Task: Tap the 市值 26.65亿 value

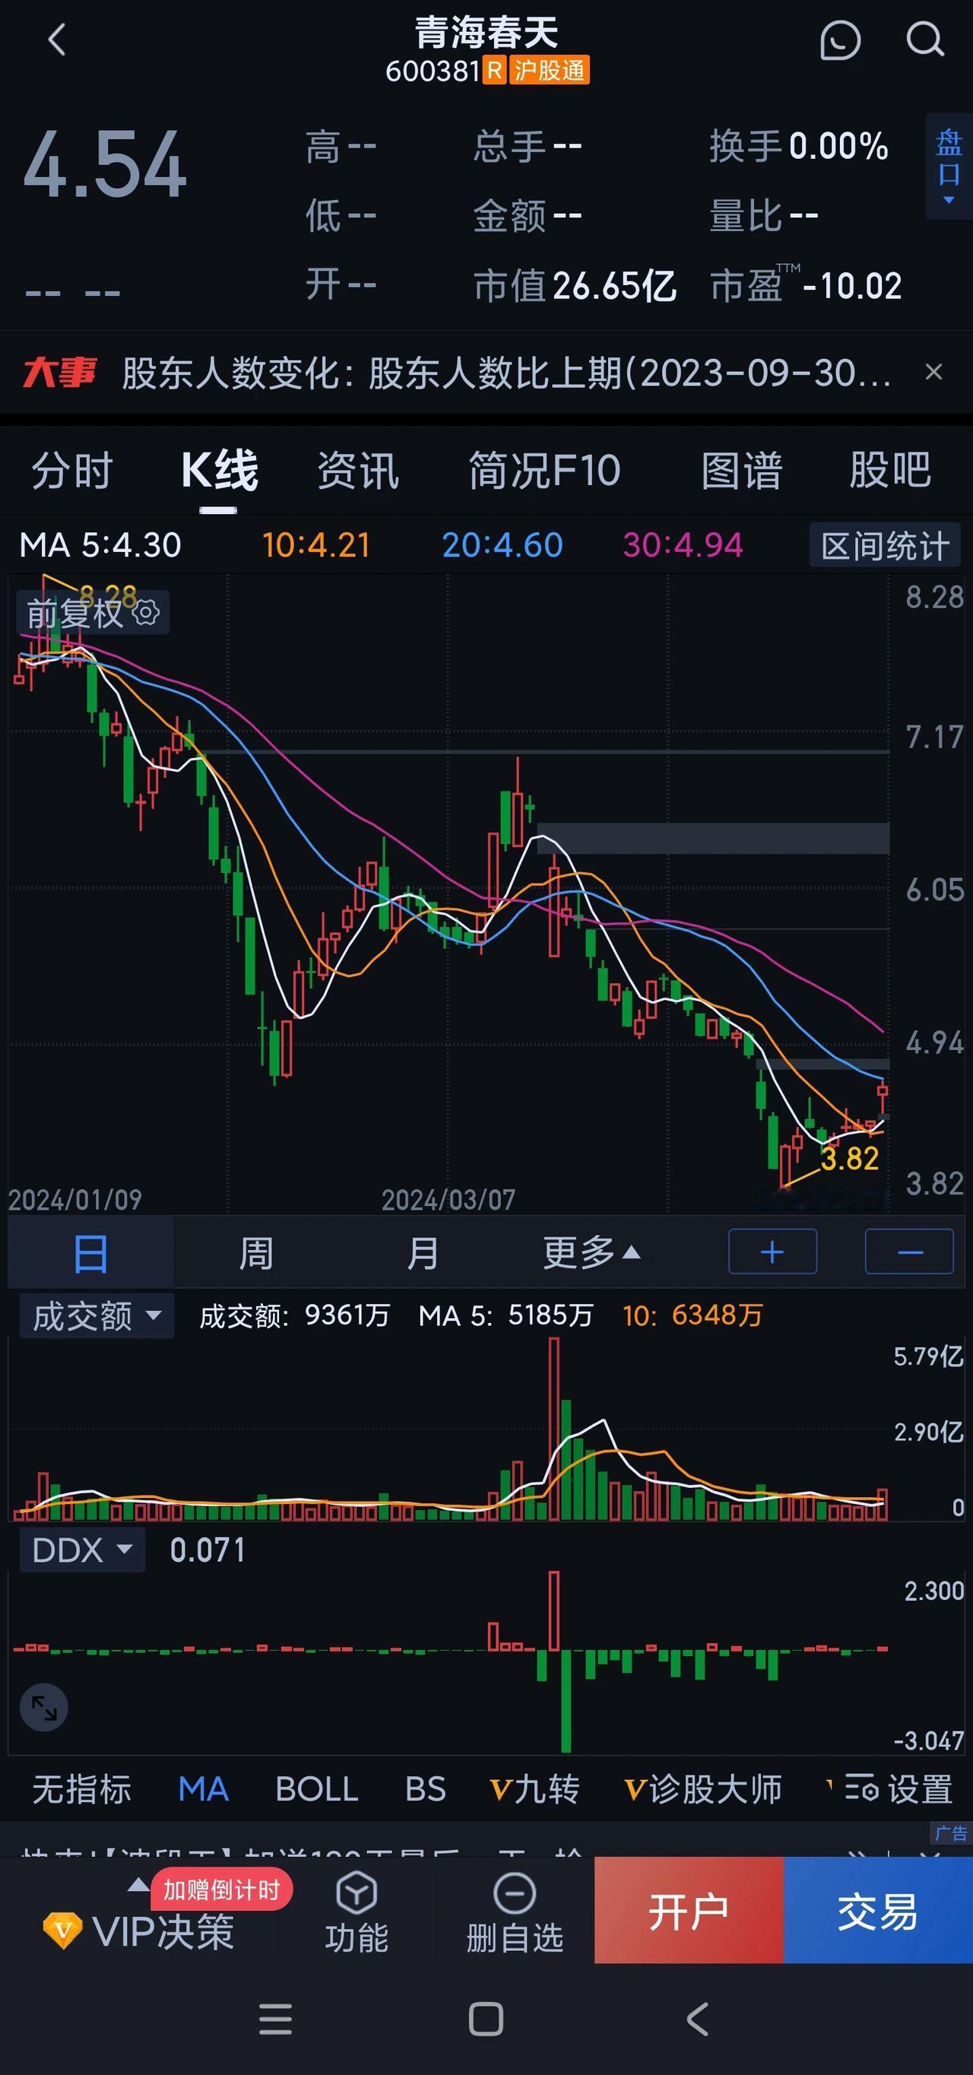Action: coord(575,286)
